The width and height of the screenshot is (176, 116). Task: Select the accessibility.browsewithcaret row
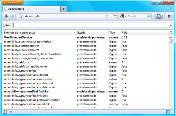[86, 50]
